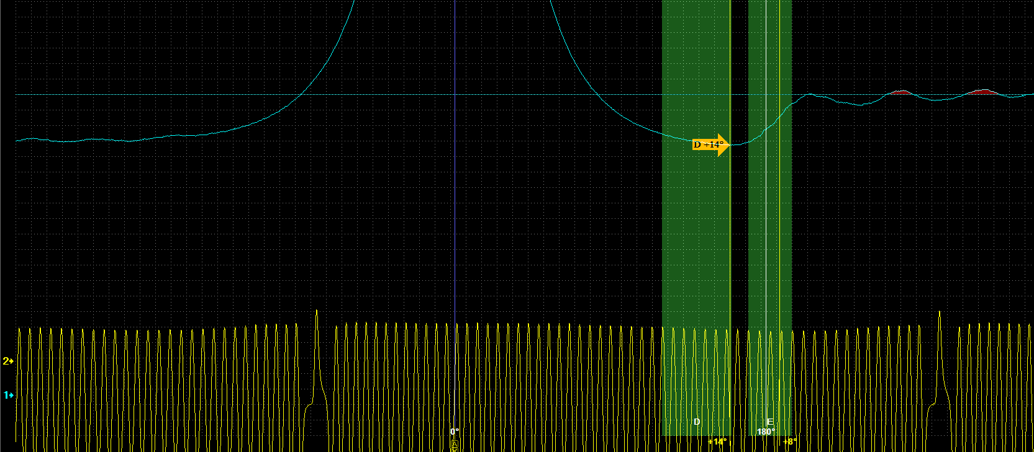Image resolution: width=1034 pixels, height=452 pixels.
Task: Click the yellow +8° angle label
Action: (789, 442)
